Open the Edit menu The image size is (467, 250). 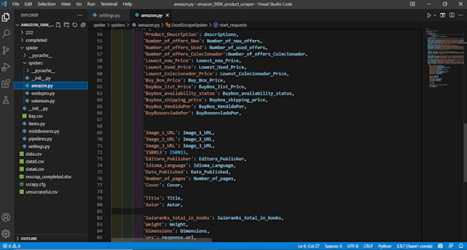tap(28, 4)
